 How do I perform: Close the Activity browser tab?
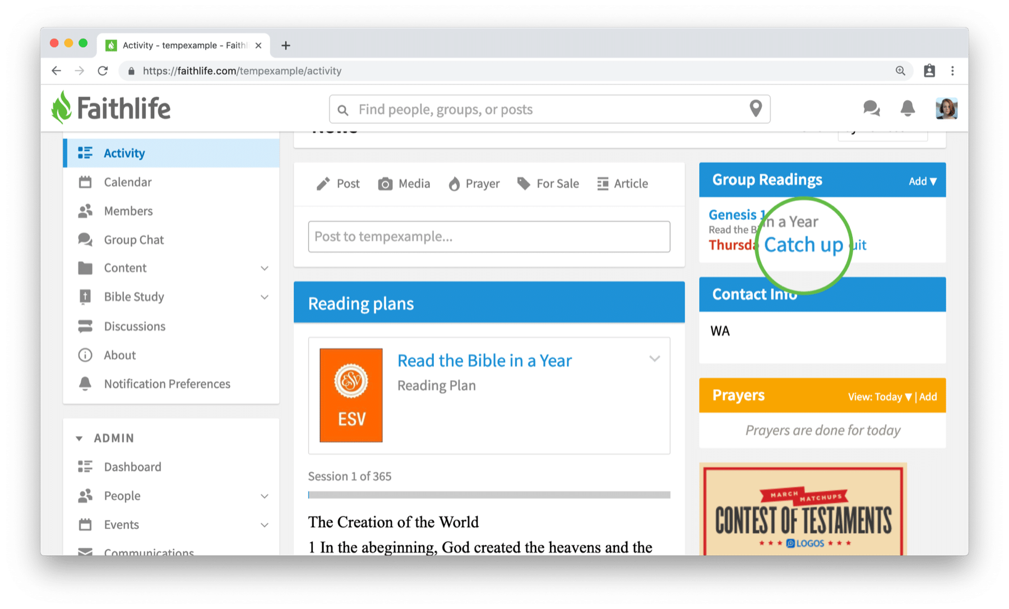coord(258,45)
